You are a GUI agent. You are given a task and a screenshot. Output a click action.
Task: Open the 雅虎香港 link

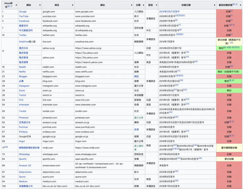pos(23,57)
